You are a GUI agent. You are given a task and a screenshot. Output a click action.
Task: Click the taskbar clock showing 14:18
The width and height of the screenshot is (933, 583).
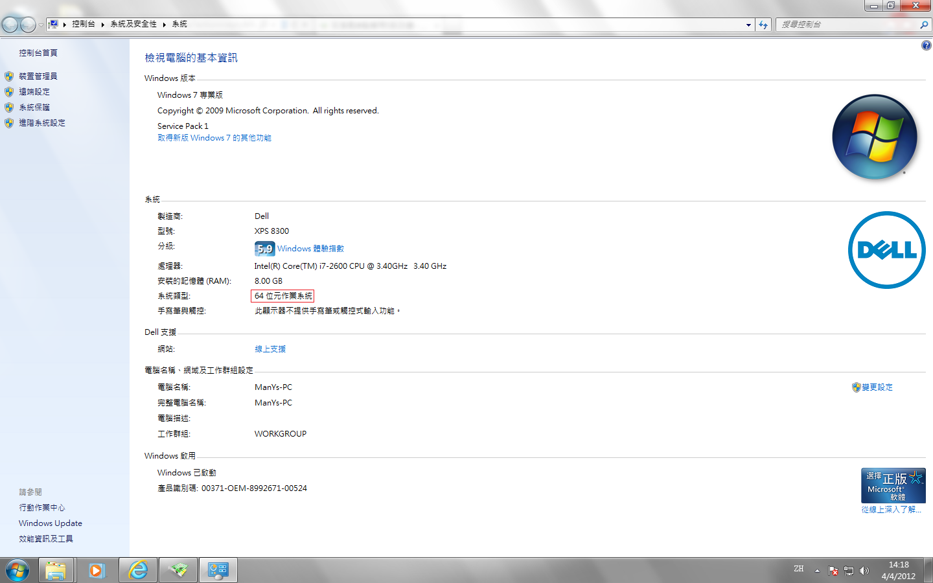pos(899,571)
